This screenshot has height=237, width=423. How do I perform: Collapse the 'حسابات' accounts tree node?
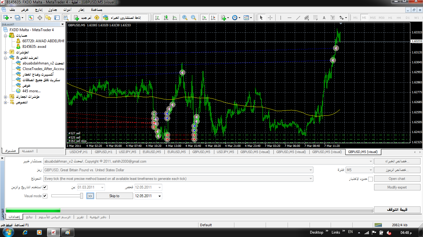point(6,35)
